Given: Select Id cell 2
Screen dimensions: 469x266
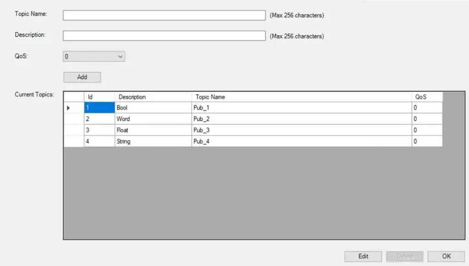Looking at the screenshot, I should coord(99,119).
